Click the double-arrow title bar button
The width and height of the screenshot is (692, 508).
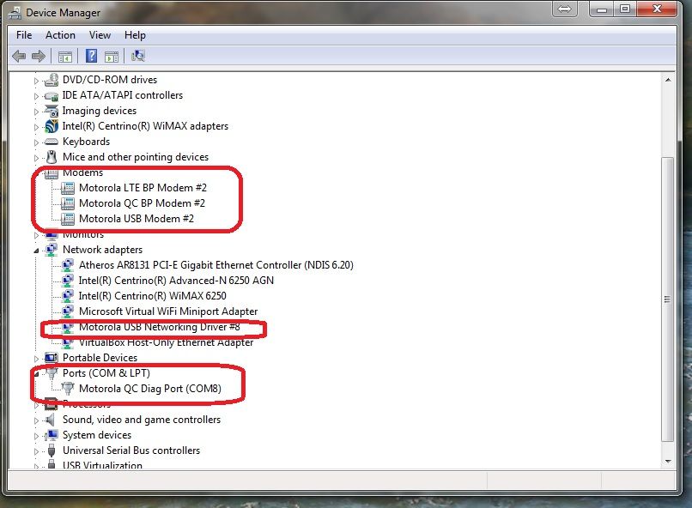point(564,9)
